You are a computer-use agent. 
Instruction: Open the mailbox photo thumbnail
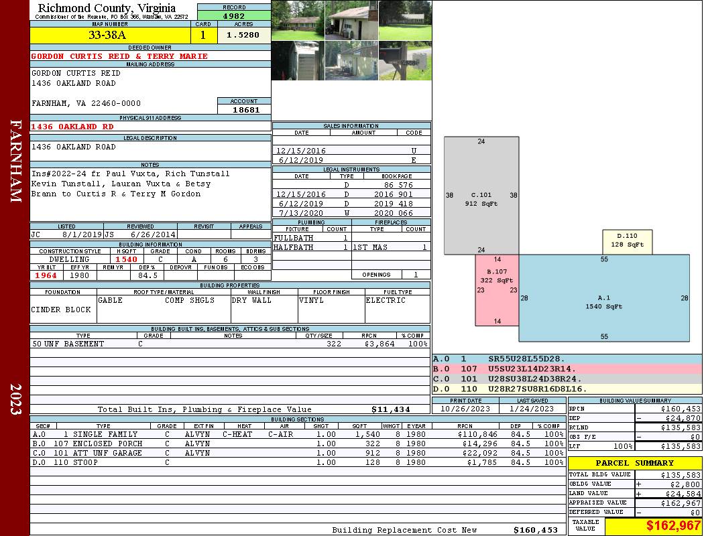pyautogui.click(x=405, y=61)
